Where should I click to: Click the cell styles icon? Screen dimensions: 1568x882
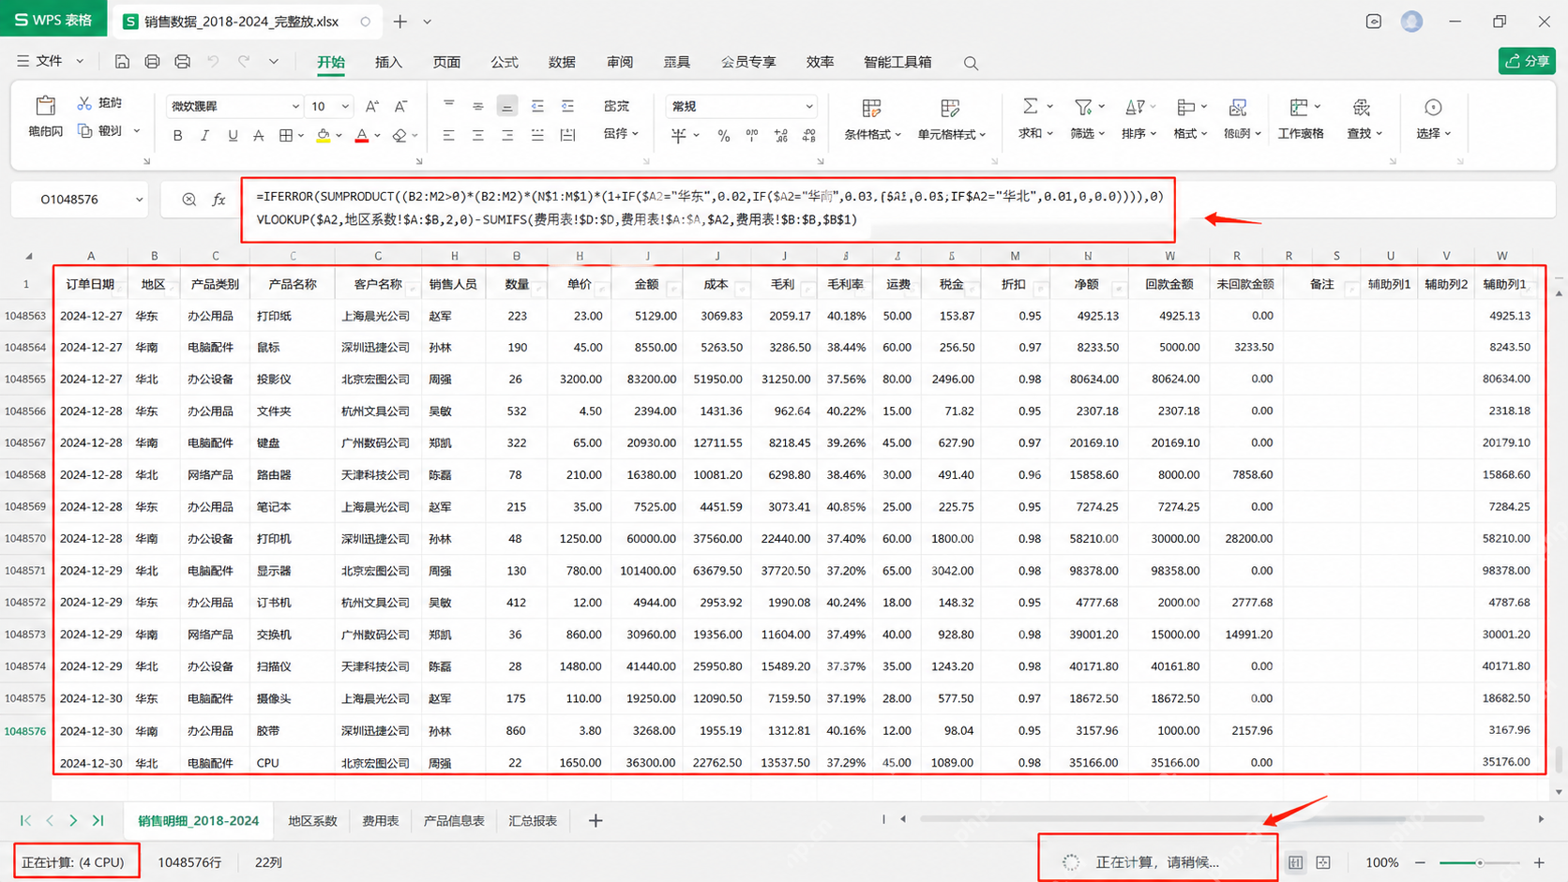pos(950,108)
